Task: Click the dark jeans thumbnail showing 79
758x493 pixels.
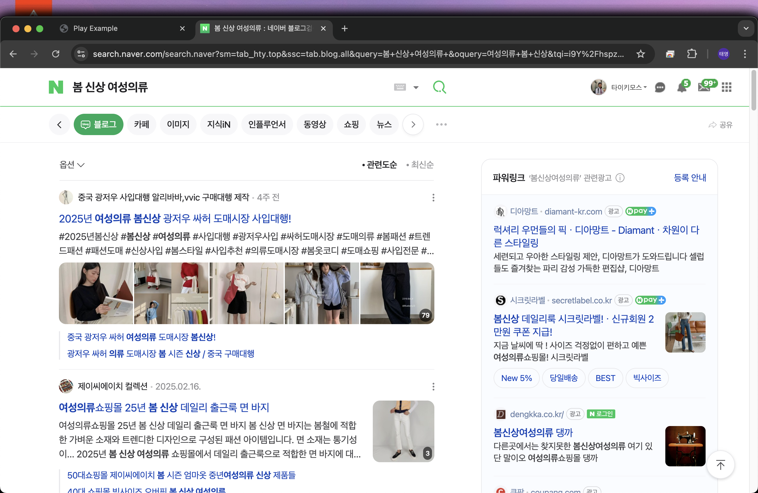Action: click(x=397, y=293)
